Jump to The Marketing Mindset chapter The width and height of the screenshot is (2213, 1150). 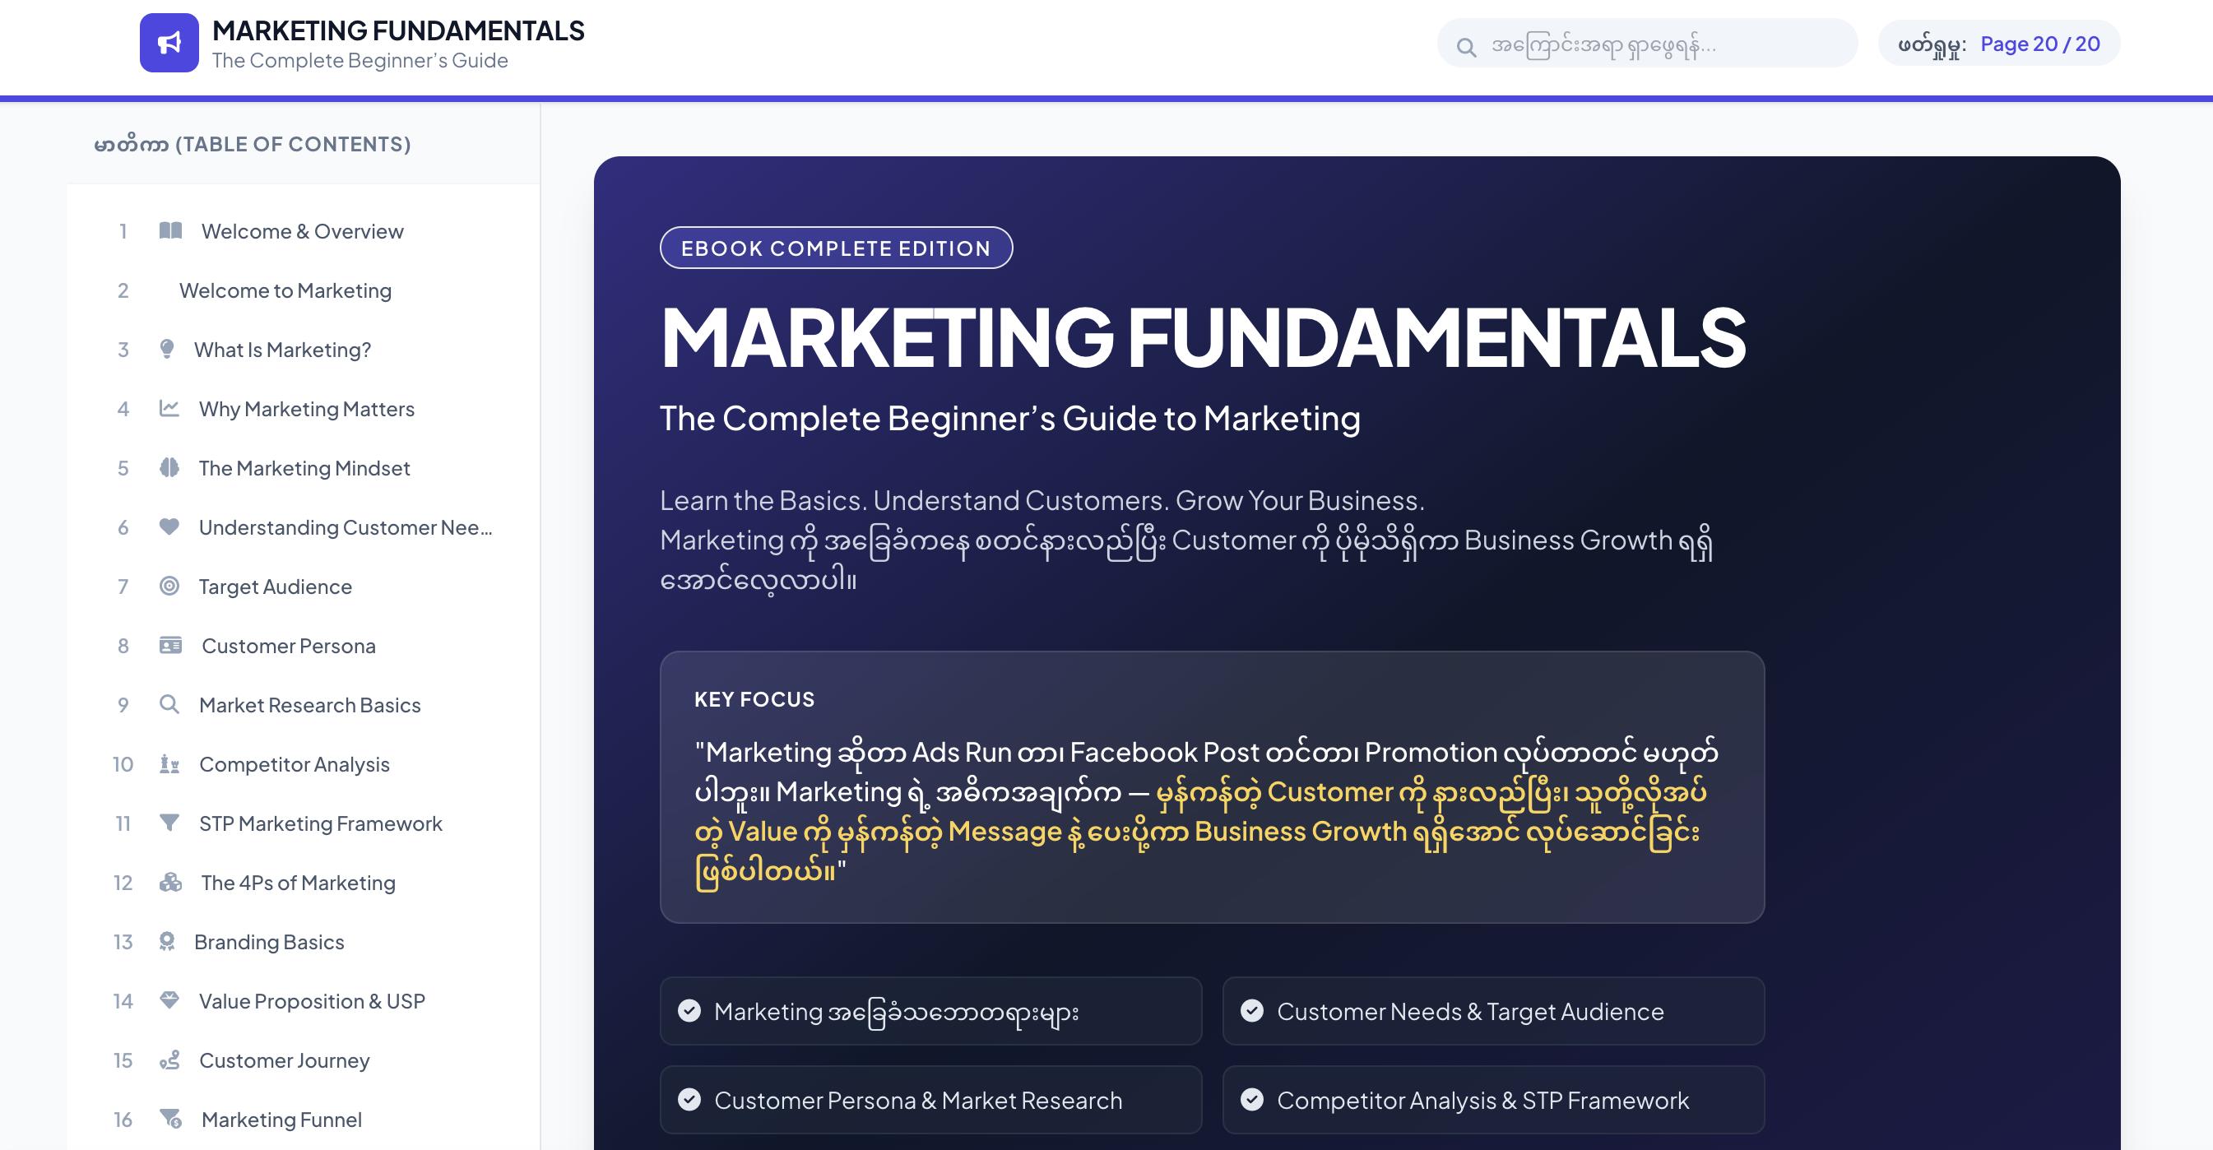click(304, 468)
